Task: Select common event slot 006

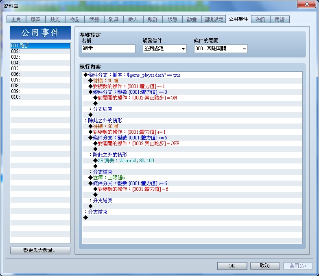Action: click(40, 74)
